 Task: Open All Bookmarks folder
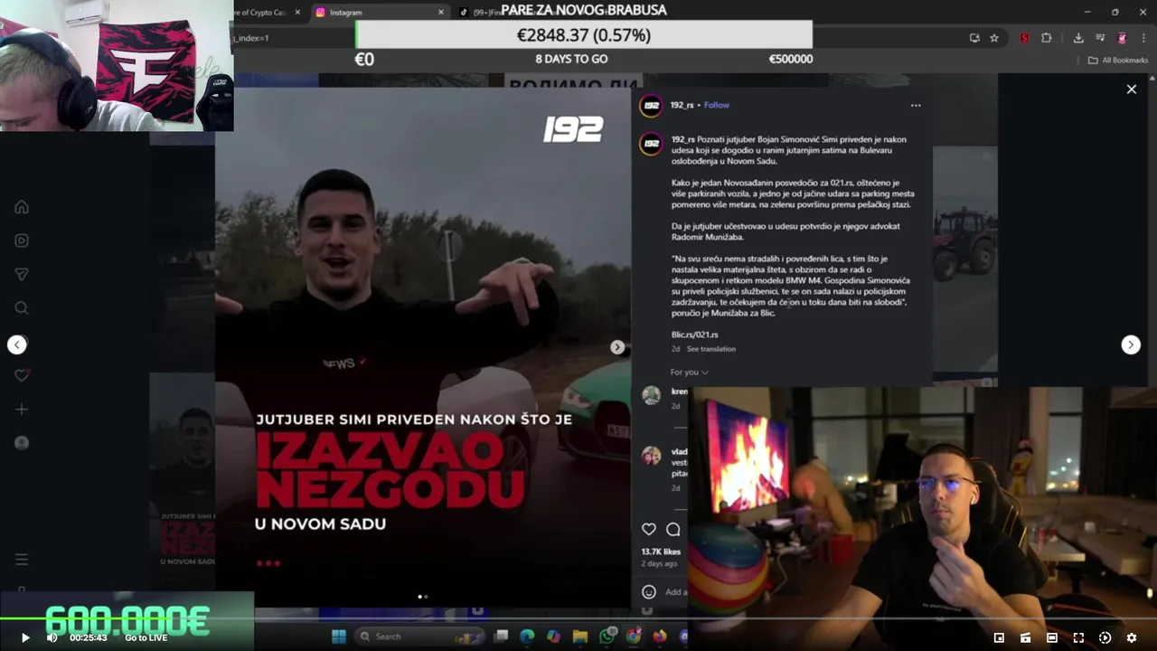pos(1117,60)
